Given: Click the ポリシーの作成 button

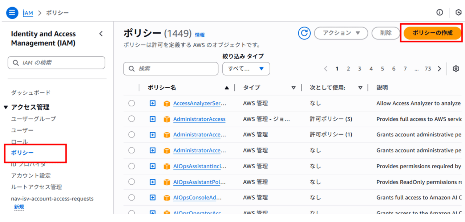Looking at the screenshot, I should tap(432, 33).
